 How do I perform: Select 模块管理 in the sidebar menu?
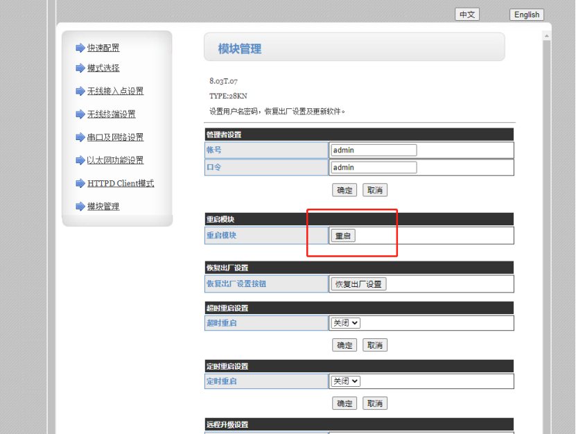click(x=103, y=207)
